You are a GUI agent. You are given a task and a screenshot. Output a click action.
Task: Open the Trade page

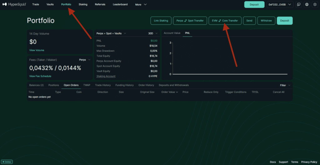pos(36,4)
